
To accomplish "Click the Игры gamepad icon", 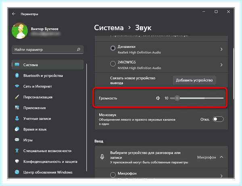I will pos(17,140).
